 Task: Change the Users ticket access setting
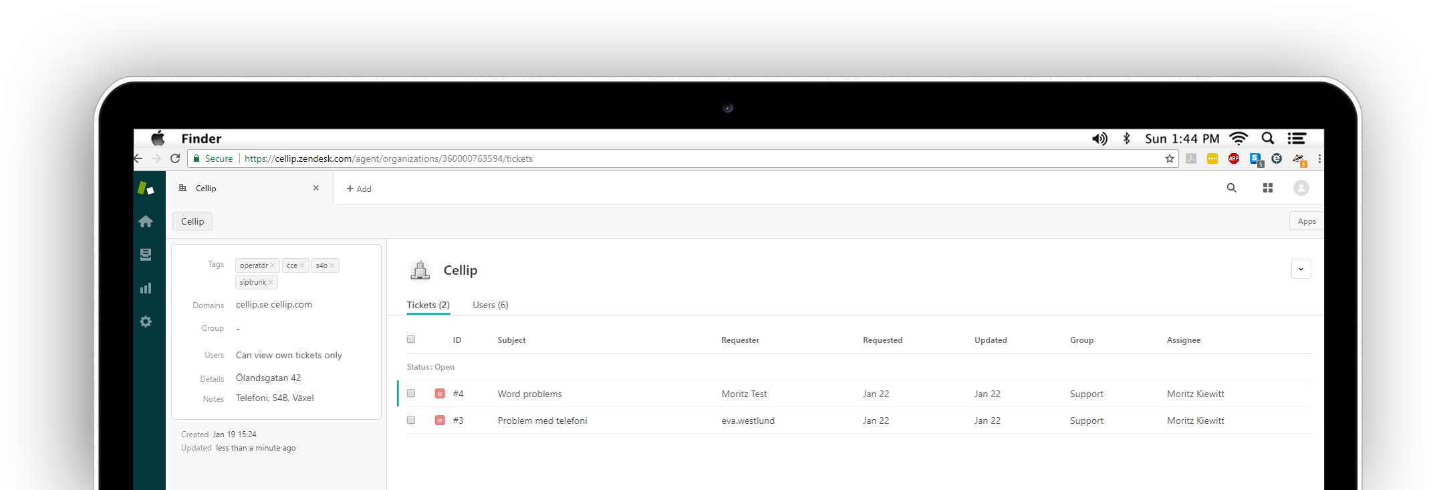coord(289,355)
